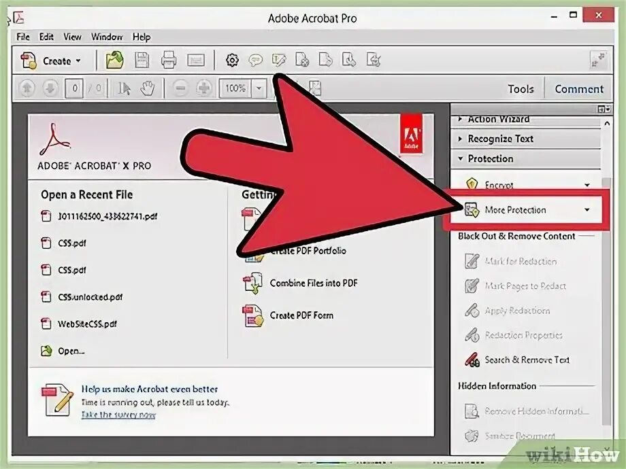
Task: Open the Create PDF dropdown
Action: [51, 61]
